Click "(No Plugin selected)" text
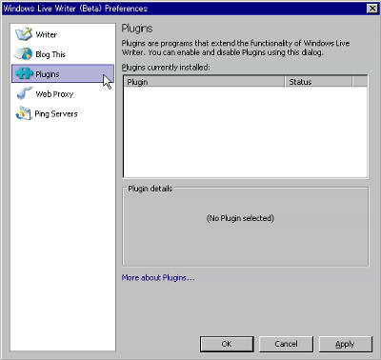The height and width of the screenshot is (360, 381). point(240,218)
